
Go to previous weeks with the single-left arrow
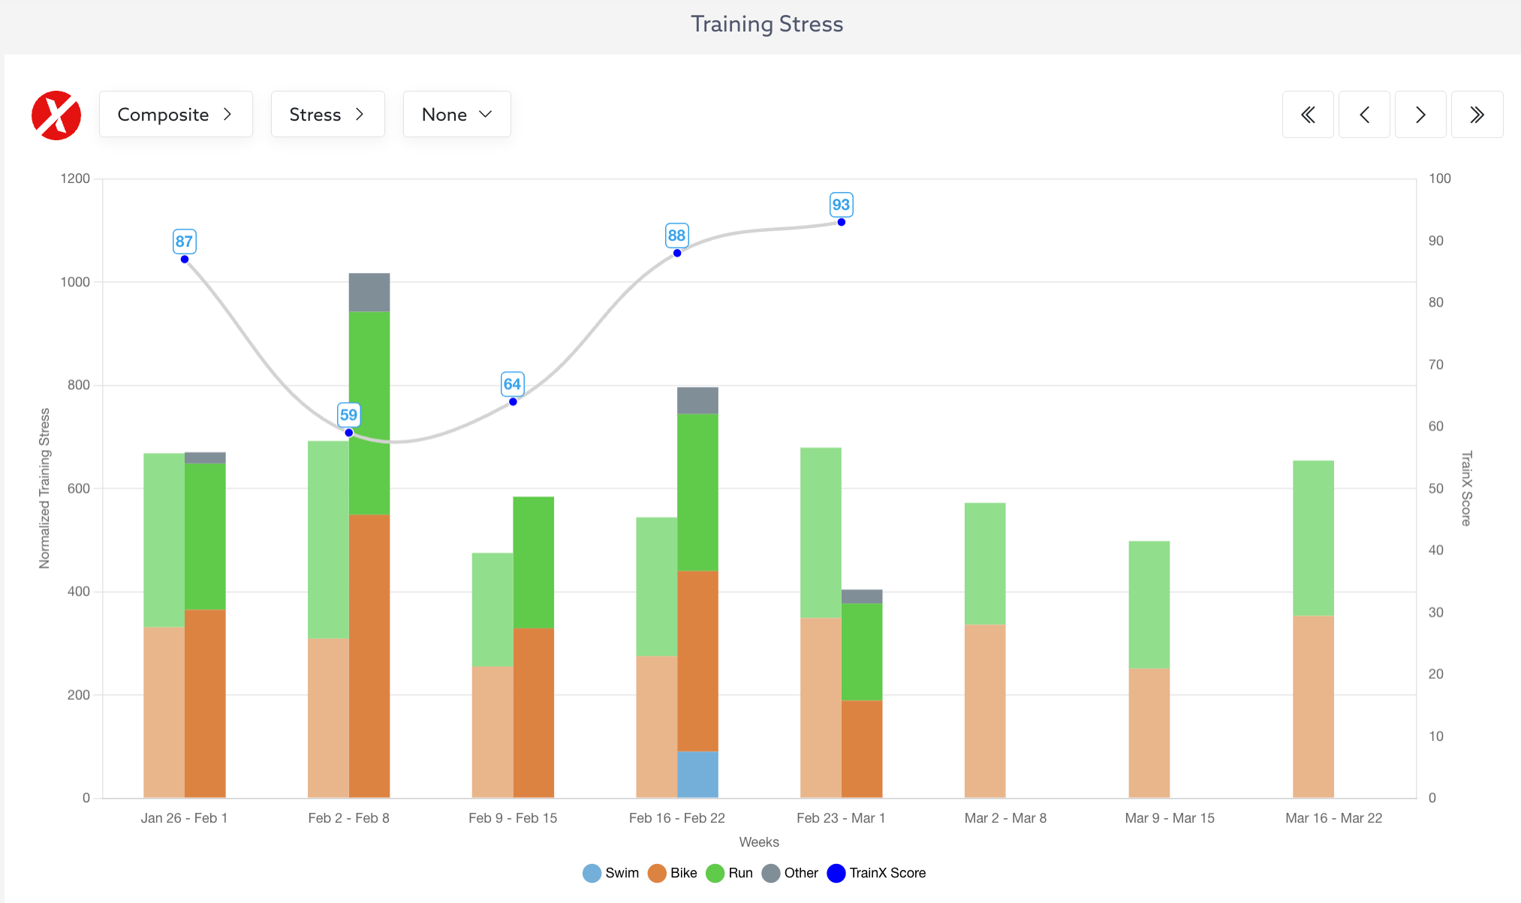tap(1364, 115)
